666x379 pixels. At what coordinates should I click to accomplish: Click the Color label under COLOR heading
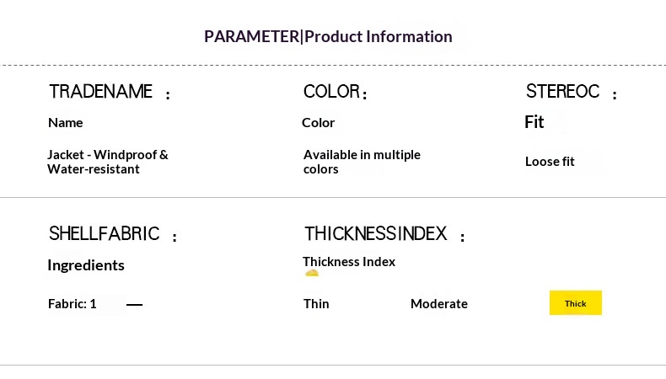click(318, 123)
